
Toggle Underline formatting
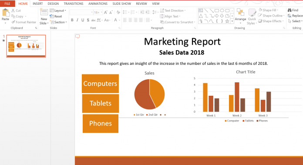(x=83, y=20)
